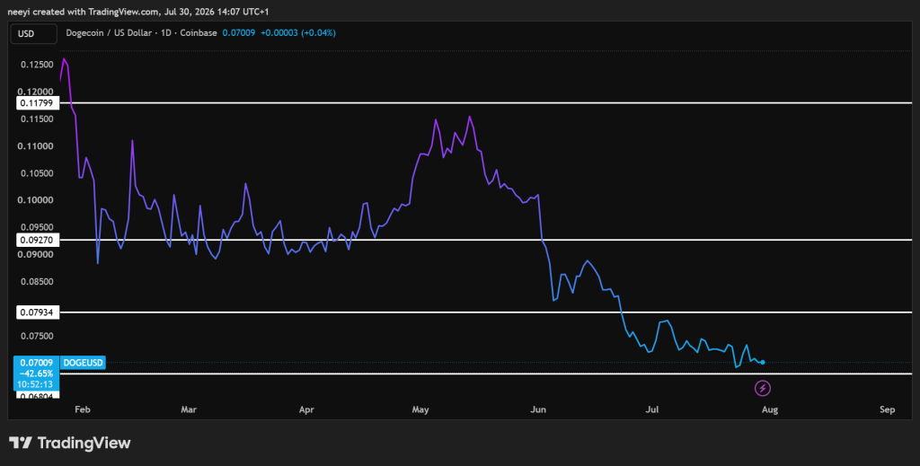Click the 0.12500 price axis label
This screenshot has width=920, height=466.
click(x=36, y=65)
